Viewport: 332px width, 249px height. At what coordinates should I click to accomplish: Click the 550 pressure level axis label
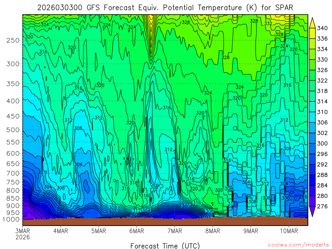pos(13,142)
